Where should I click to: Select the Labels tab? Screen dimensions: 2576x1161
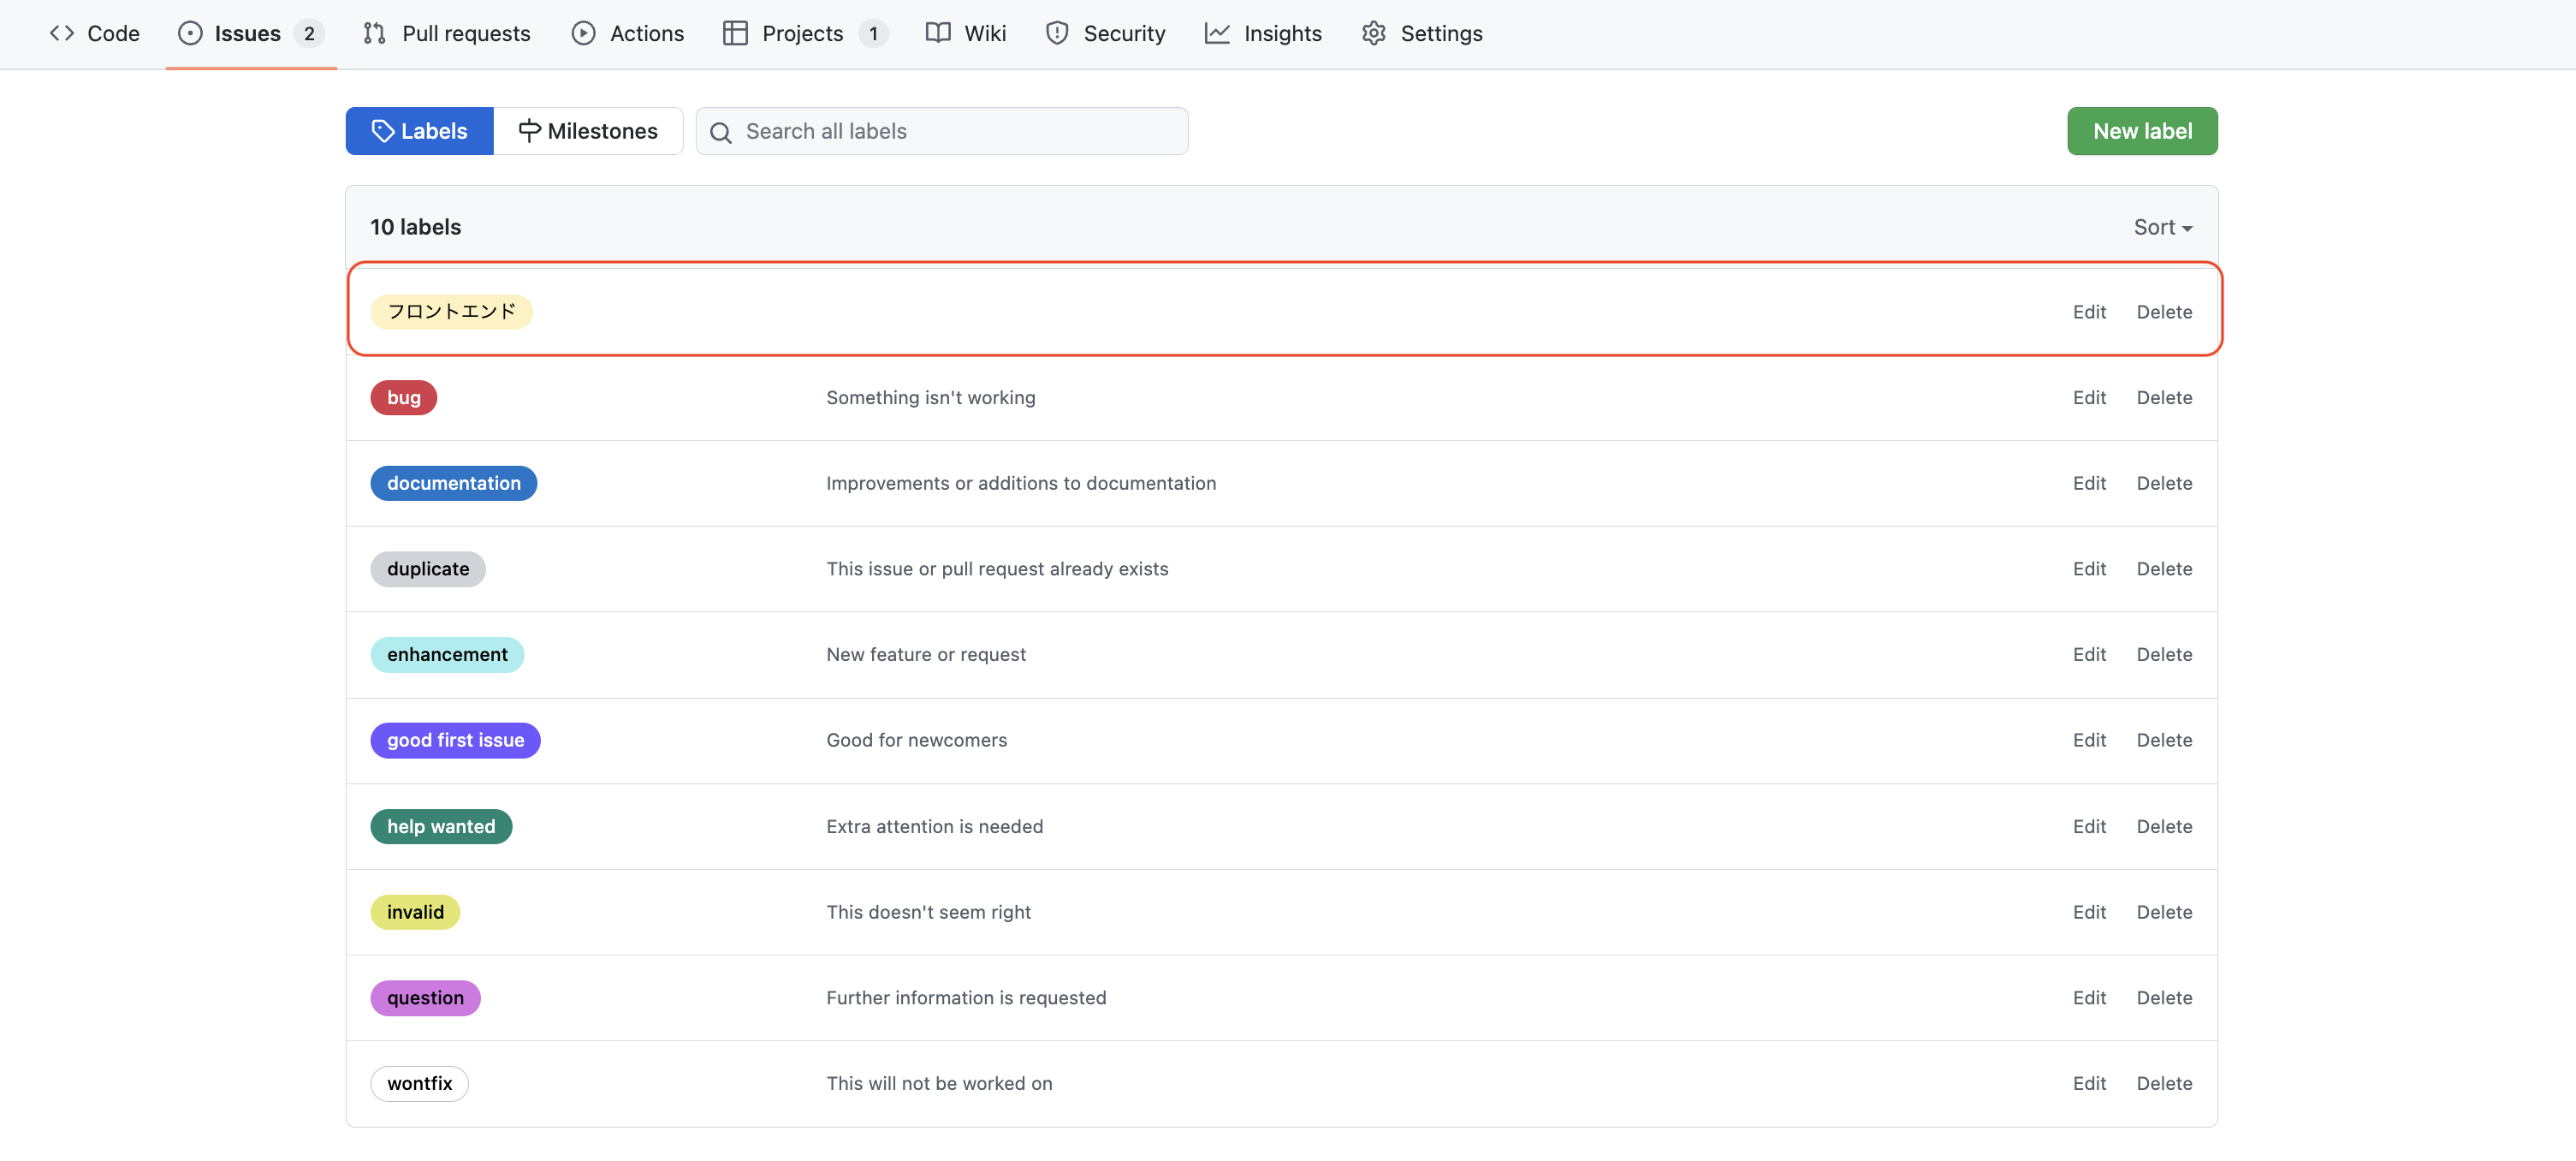(419, 131)
